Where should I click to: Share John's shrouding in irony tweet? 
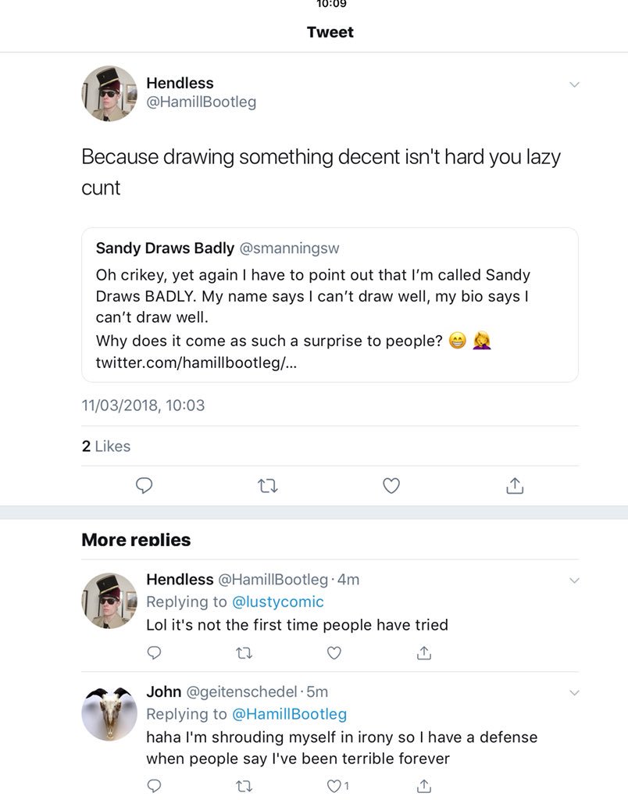[424, 785]
